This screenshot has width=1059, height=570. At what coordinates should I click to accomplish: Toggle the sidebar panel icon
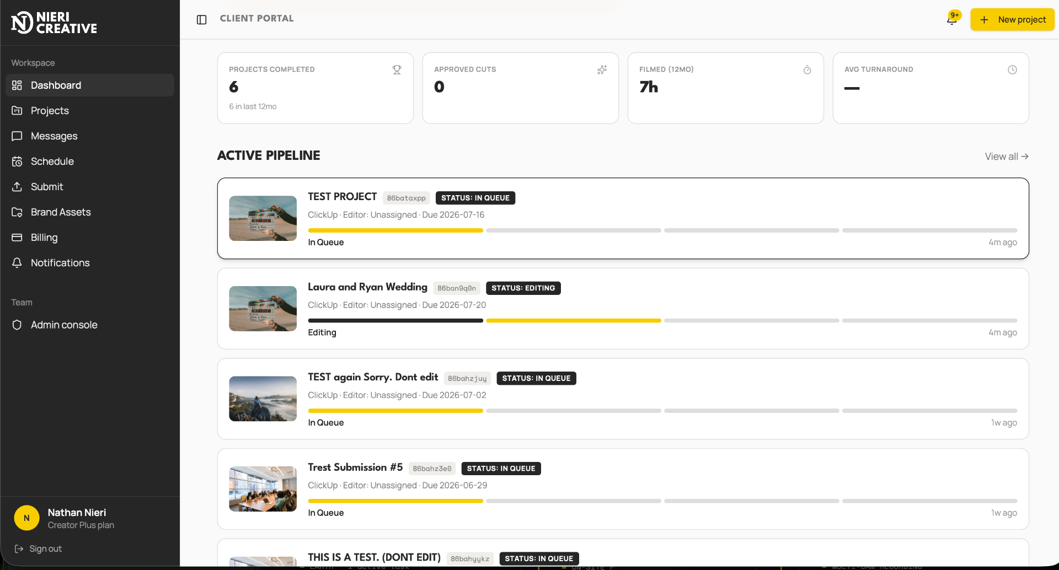(202, 19)
